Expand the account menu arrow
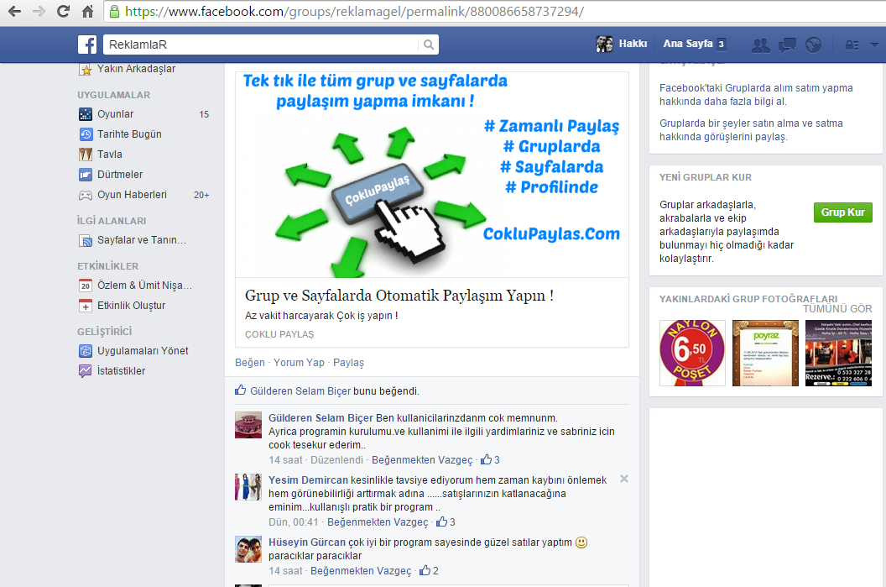The height and width of the screenshot is (587, 886). point(874,45)
